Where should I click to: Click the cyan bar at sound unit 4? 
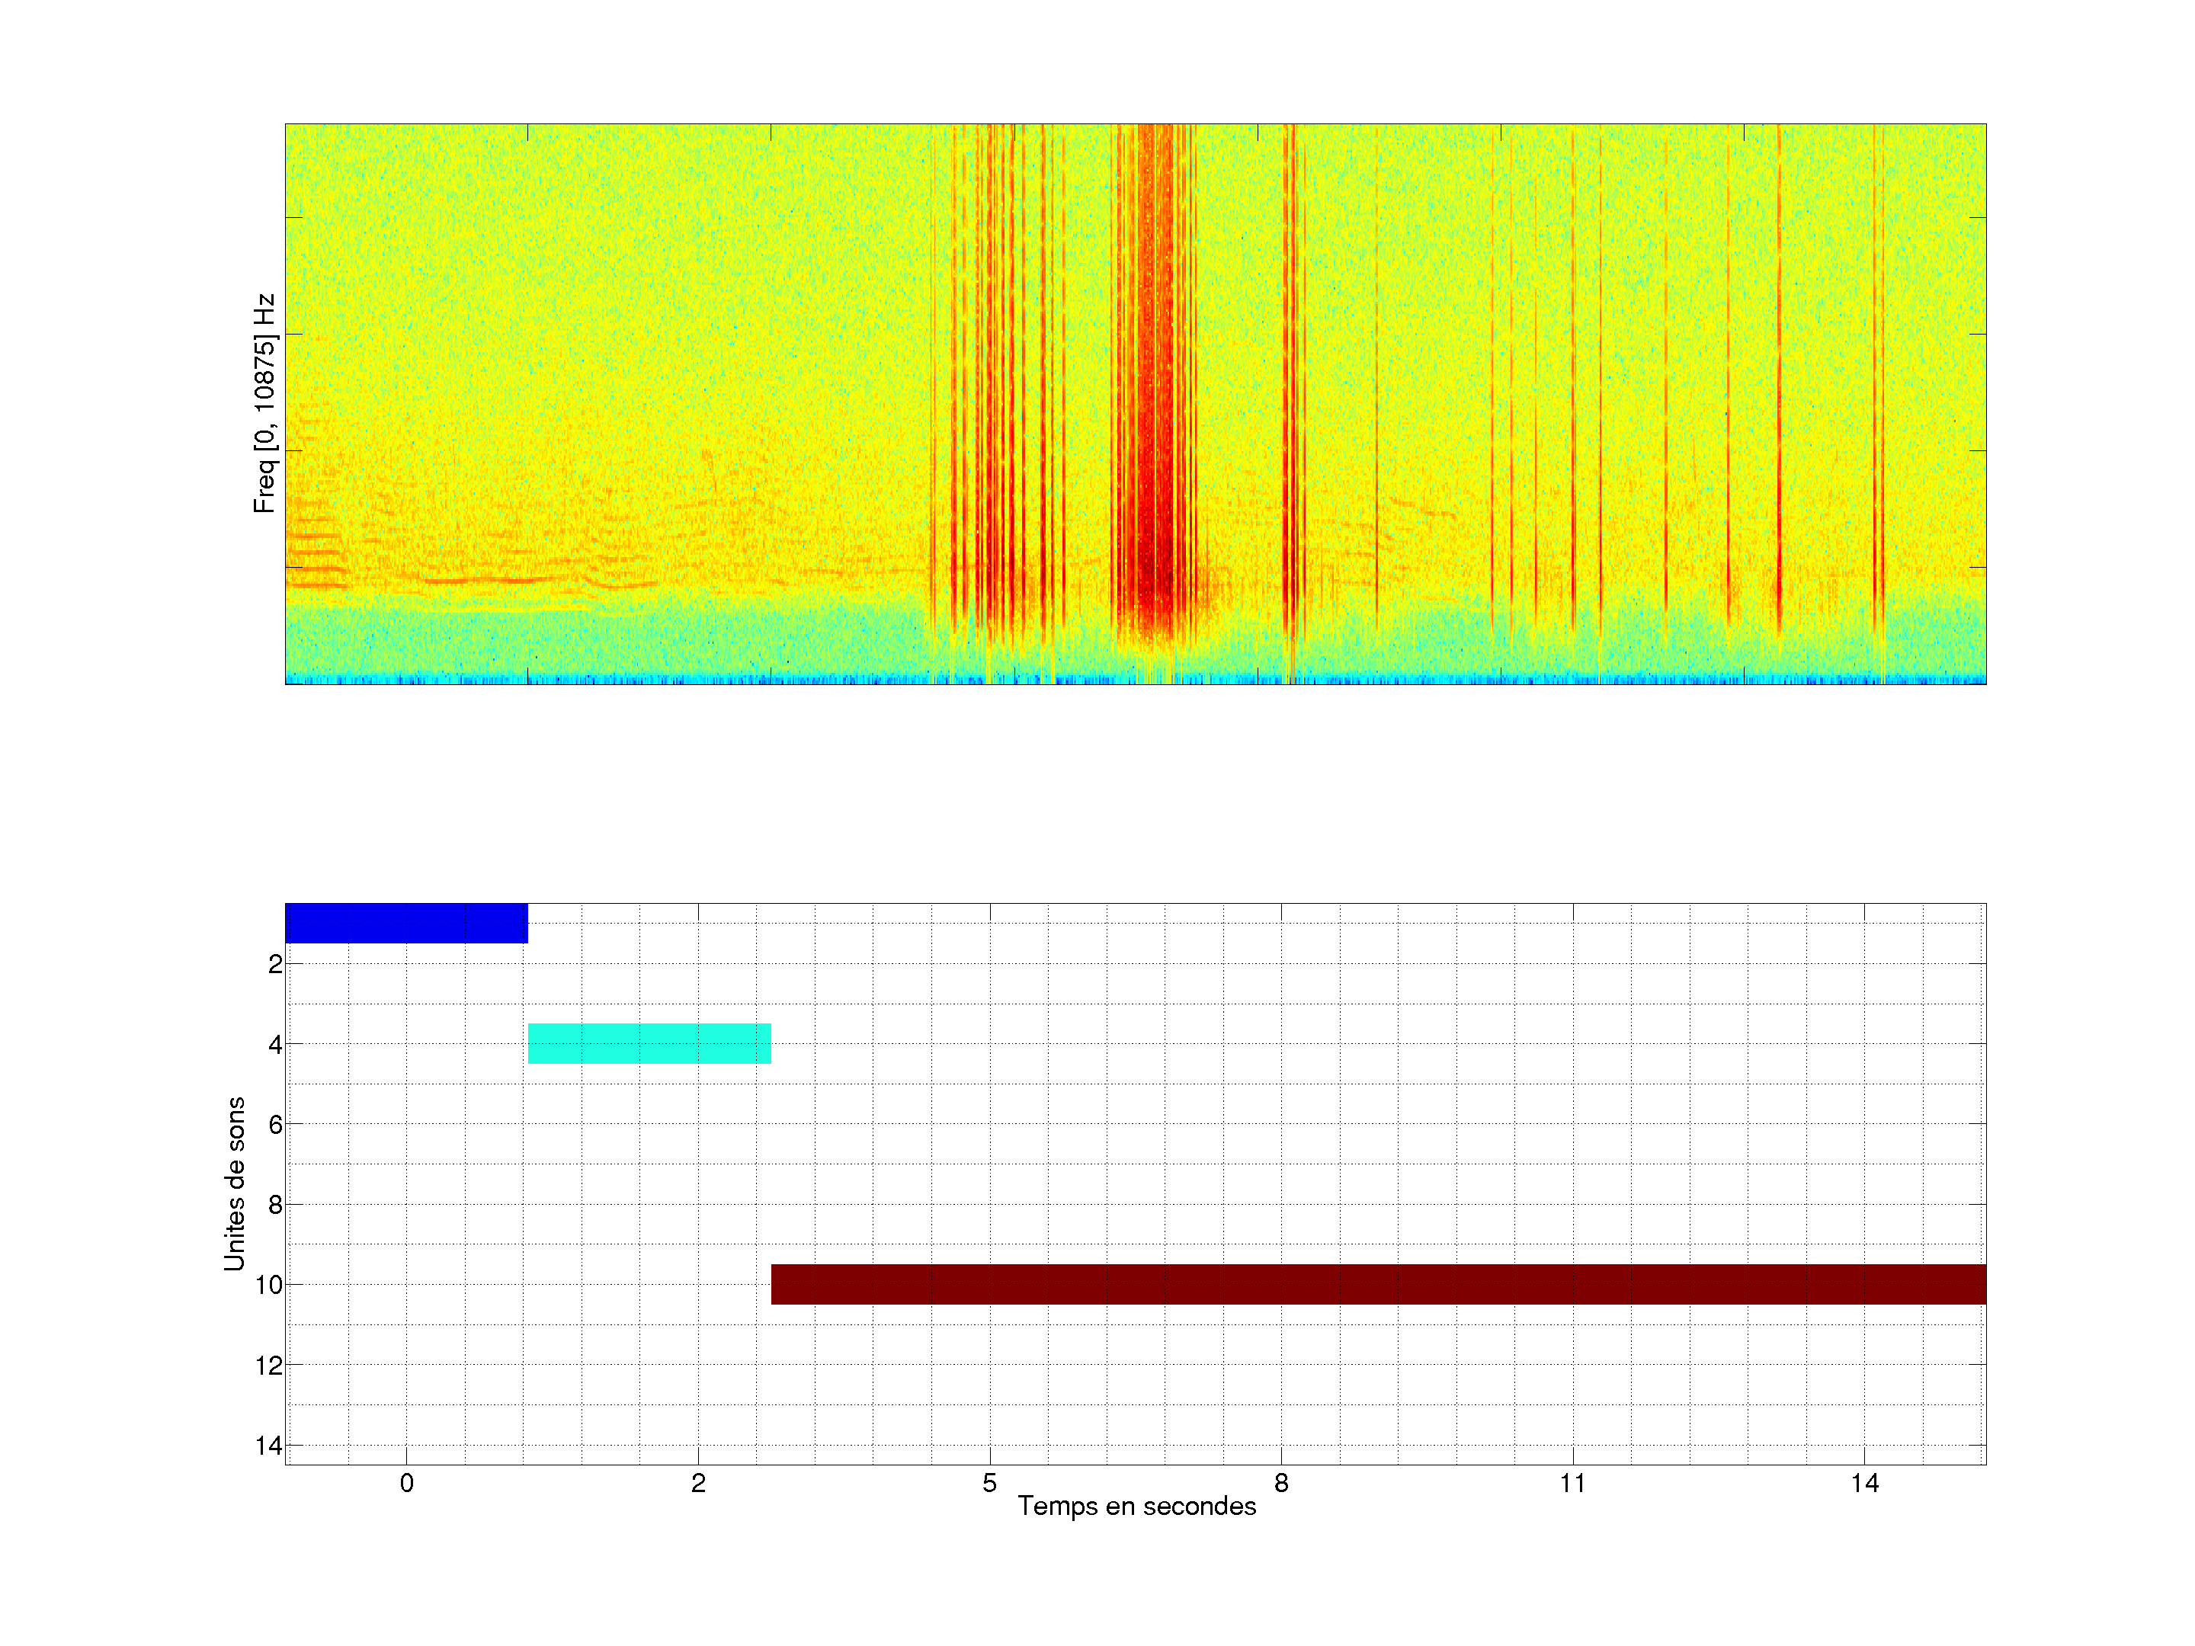[649, 1044]
